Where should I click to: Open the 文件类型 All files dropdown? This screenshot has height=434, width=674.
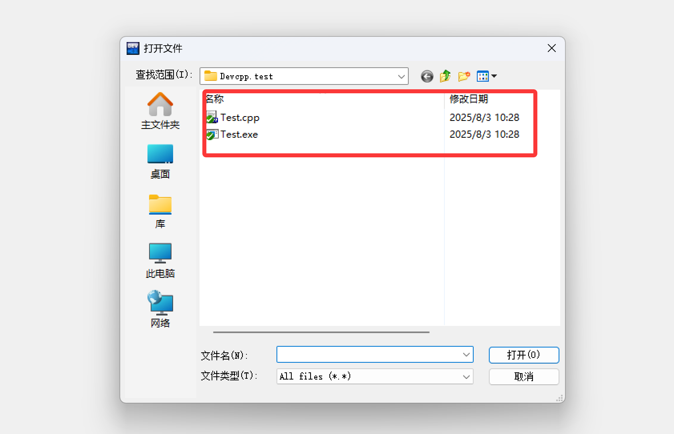375,376
